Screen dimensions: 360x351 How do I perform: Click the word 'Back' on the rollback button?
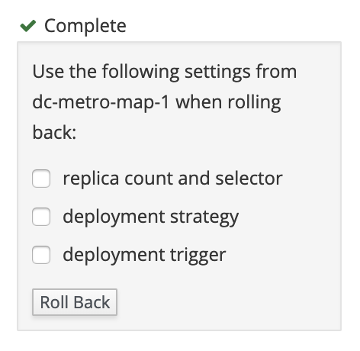pyautogui.click(x=92, y=302)
